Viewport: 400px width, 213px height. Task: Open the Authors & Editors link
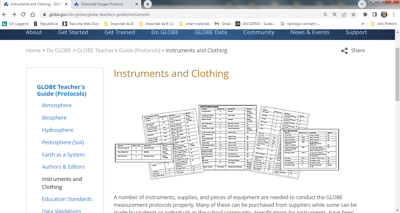pyautogui.click(x=63, y=167)
